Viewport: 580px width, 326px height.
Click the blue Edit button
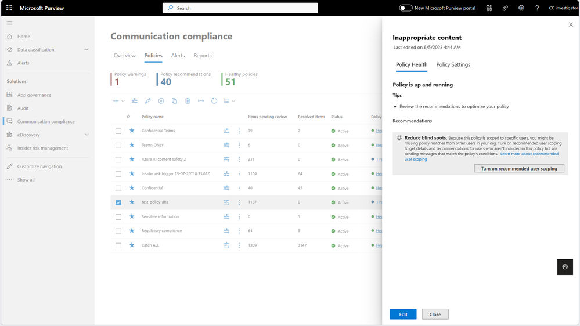[x=403, y=314]
